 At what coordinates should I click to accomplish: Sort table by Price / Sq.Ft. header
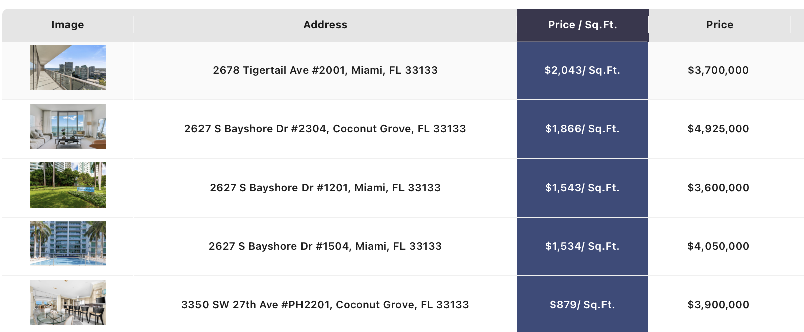pos(582,25)
